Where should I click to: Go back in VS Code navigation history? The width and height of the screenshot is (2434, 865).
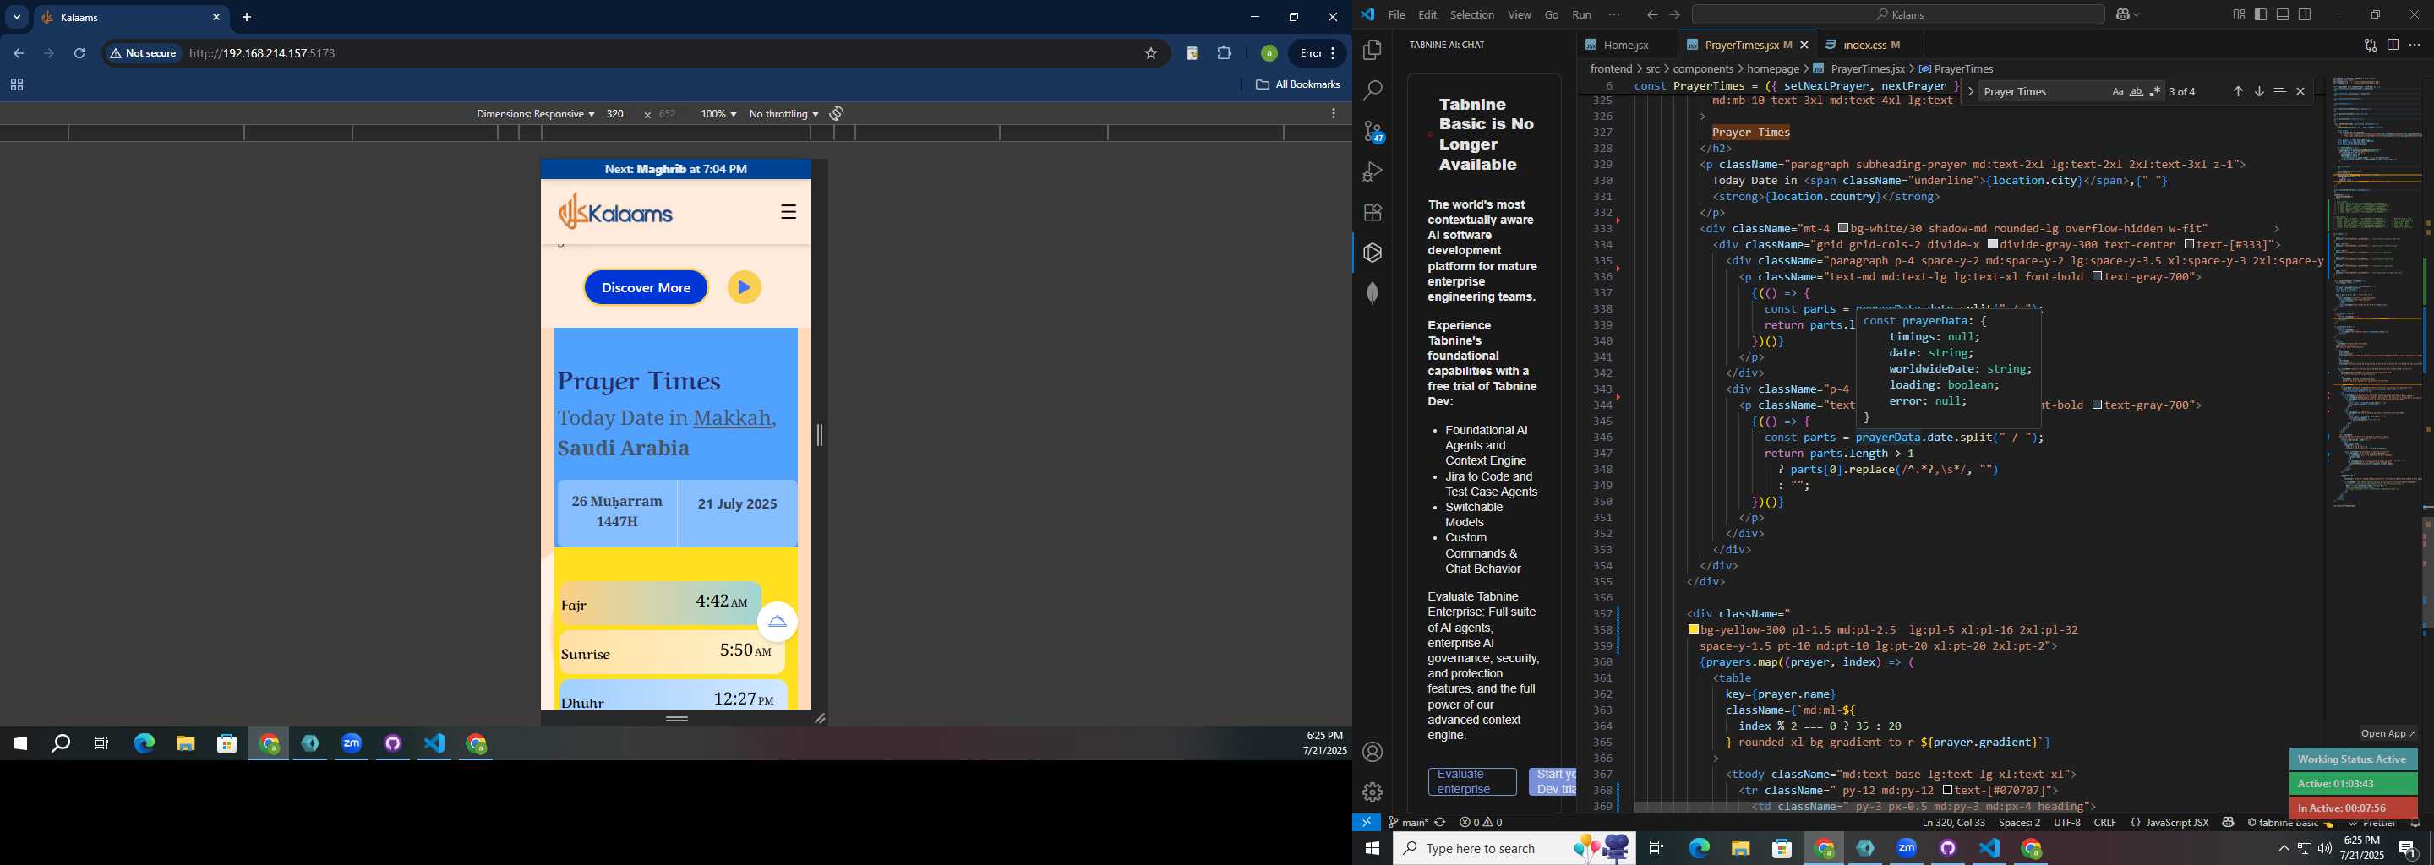1651,15
